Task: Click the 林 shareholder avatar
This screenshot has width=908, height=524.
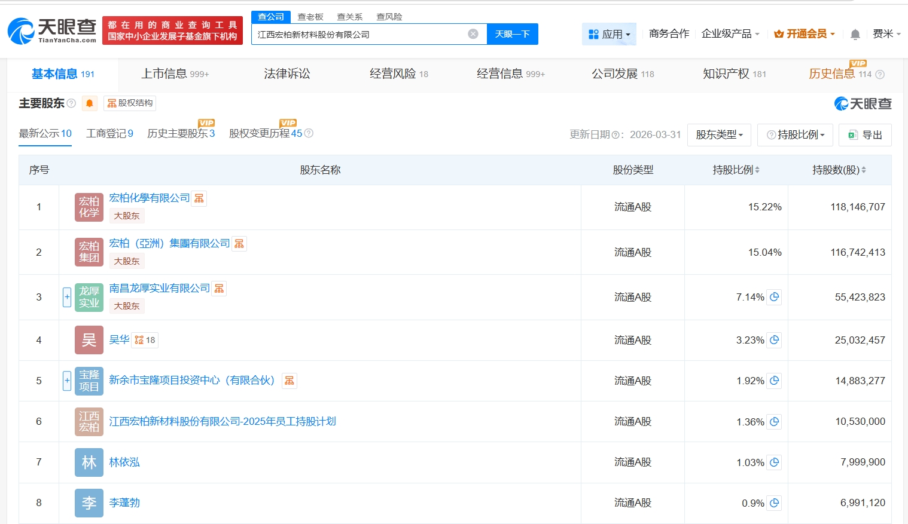Action: pos(89,462)
